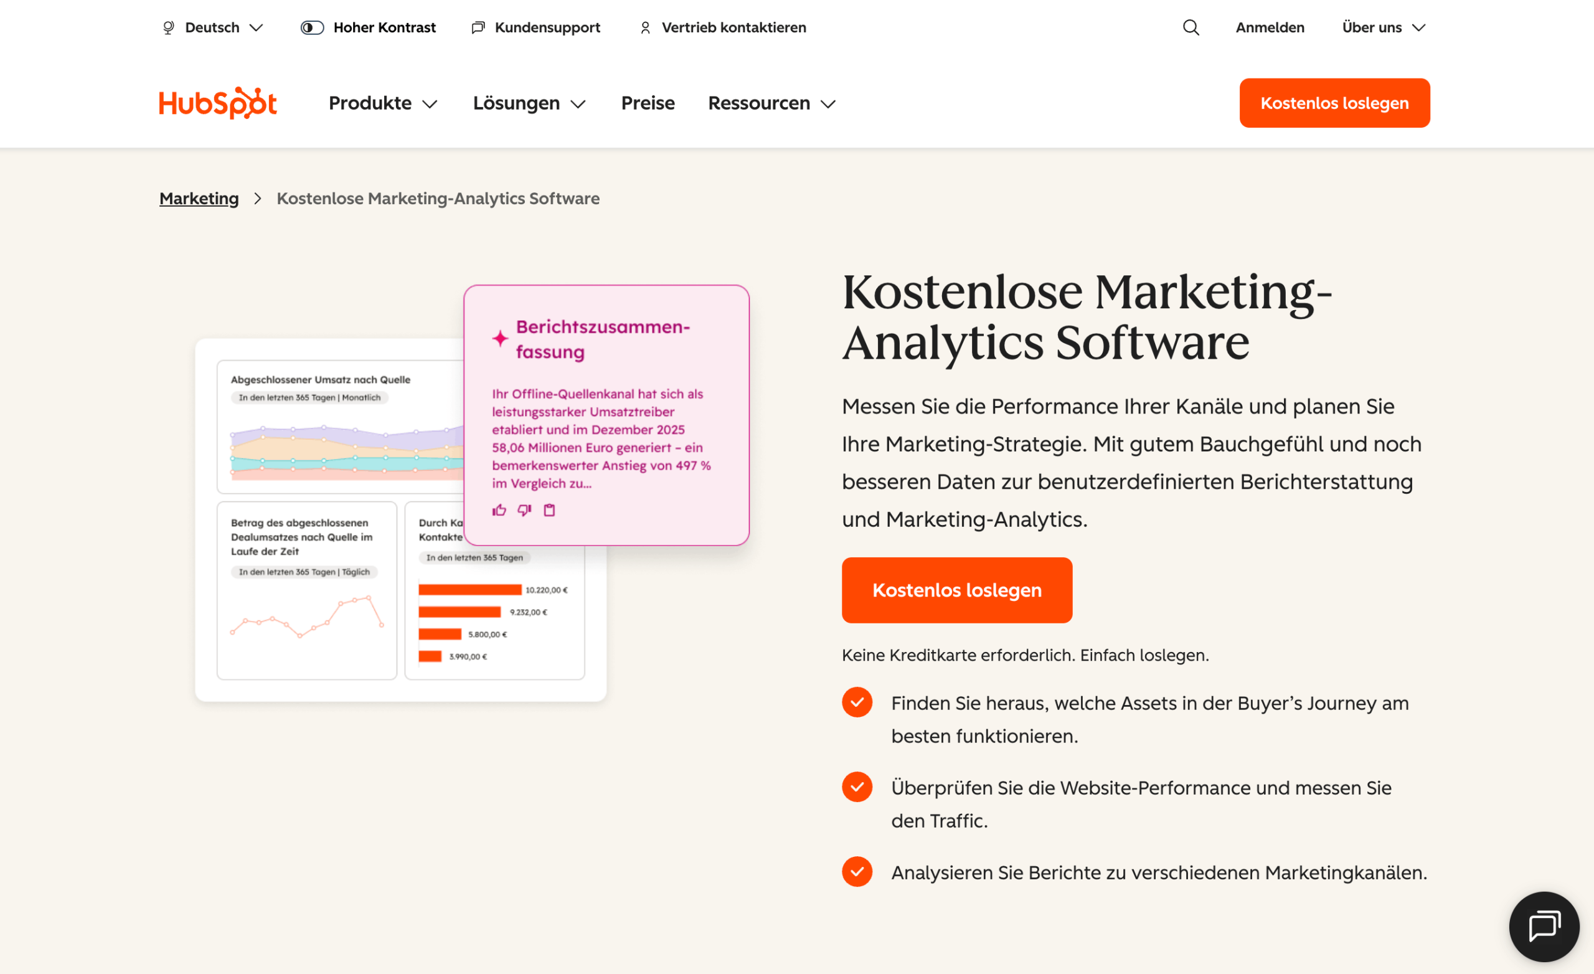Select the thumbs down icon on the pink card
1594x974 pixels.
click(524, 510)
